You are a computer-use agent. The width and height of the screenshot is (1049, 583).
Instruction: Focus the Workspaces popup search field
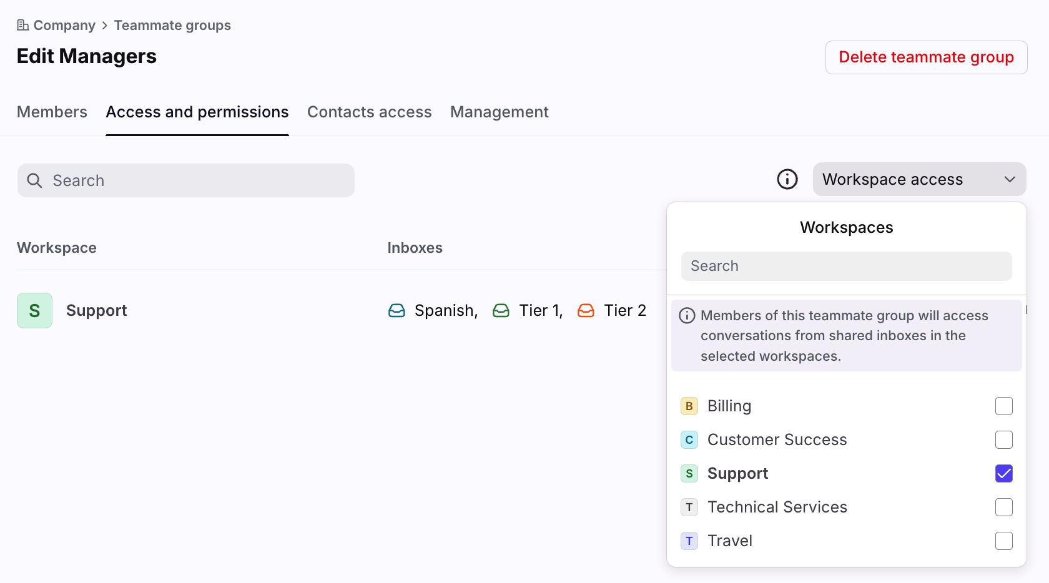click(846, 267)
